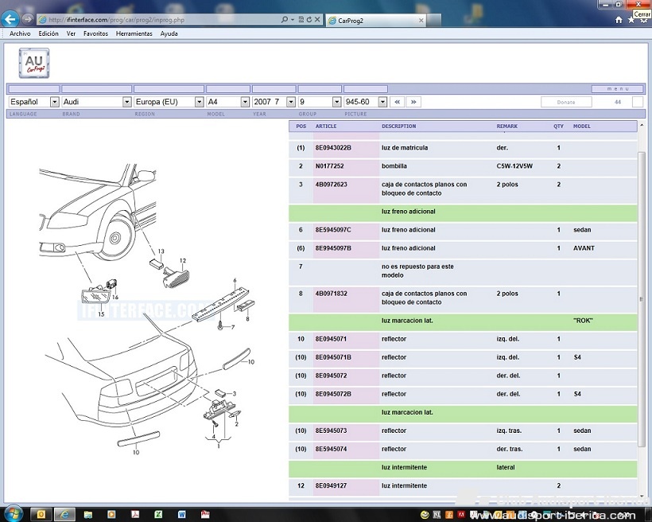
Task: Click the next picture » button
Action: (413, 102)
